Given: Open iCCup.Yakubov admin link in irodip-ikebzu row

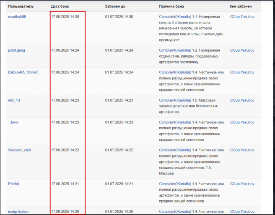Looking at the screenshot, I should (x=242, y=212).
